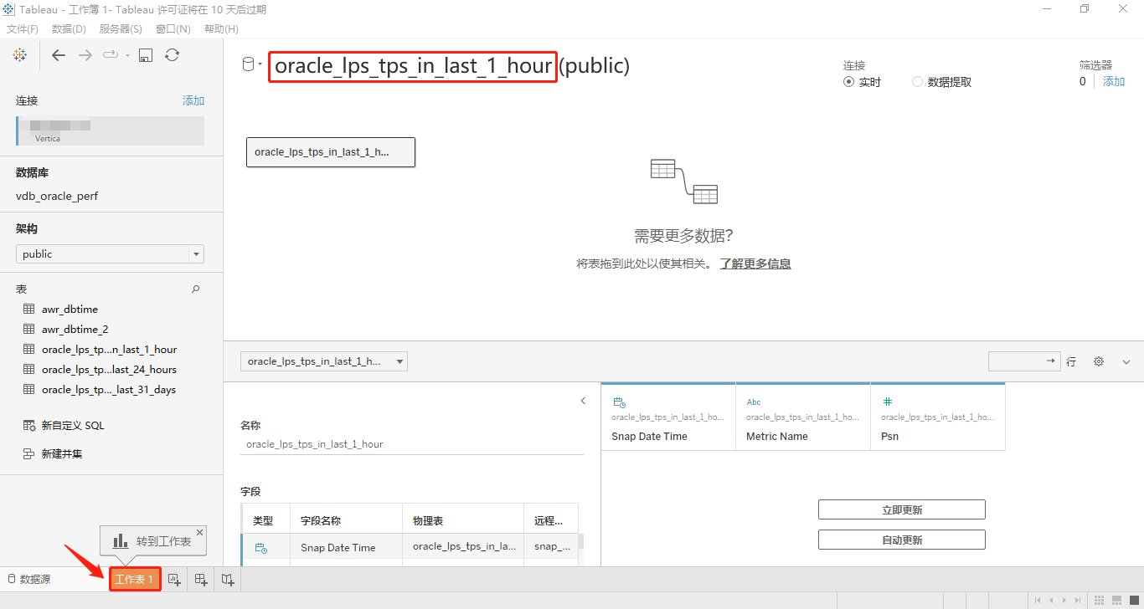
Task: Search tables with the magnifier icon
Action: point(196,289)
